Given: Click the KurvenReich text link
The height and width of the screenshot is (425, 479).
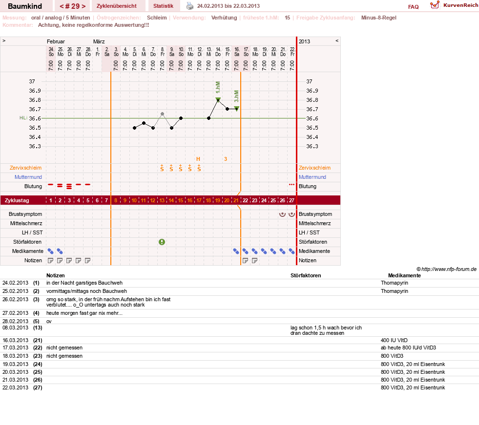Looking at the screenshot, I should (460, 5).
